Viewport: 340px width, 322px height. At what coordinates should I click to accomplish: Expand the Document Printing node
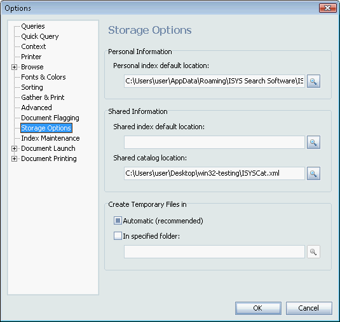[x=14, y=158]
